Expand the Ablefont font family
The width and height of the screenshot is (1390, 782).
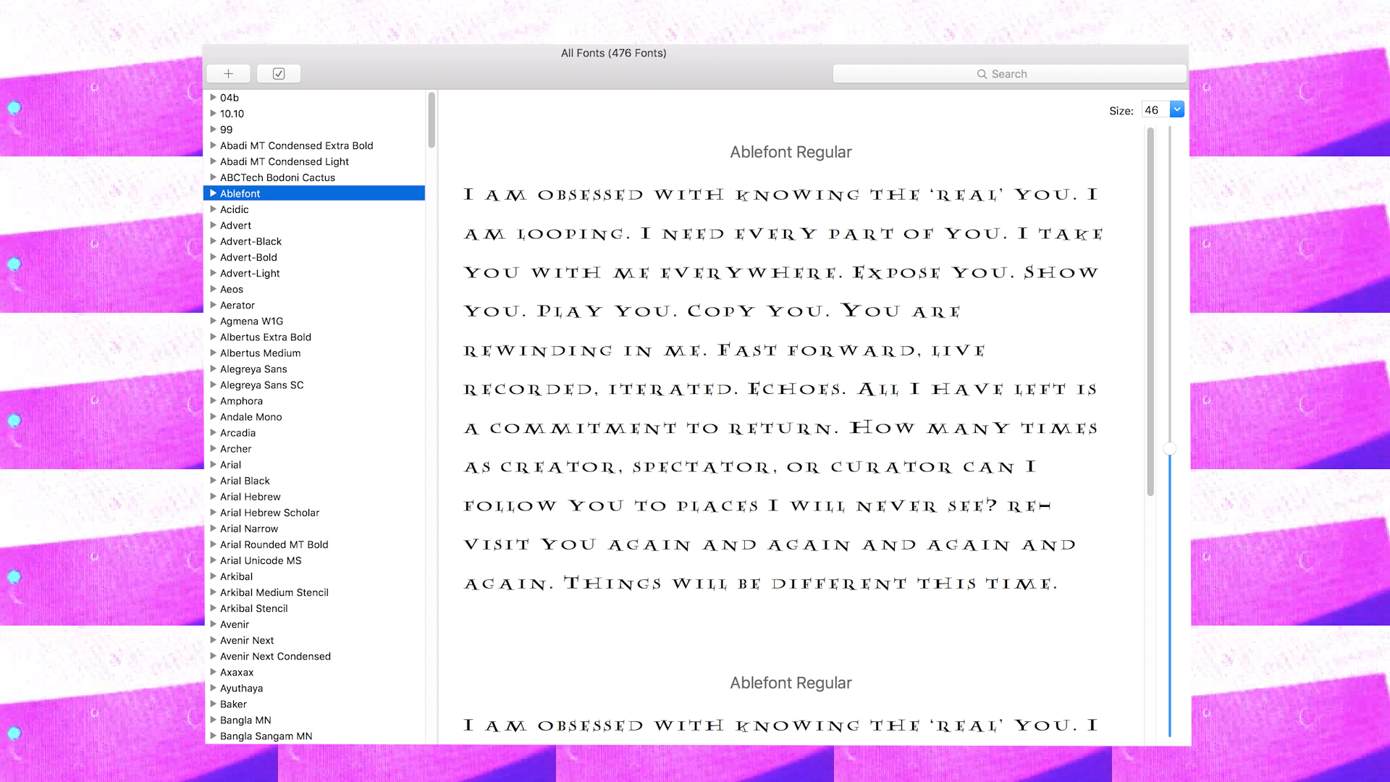pos(213,193)
